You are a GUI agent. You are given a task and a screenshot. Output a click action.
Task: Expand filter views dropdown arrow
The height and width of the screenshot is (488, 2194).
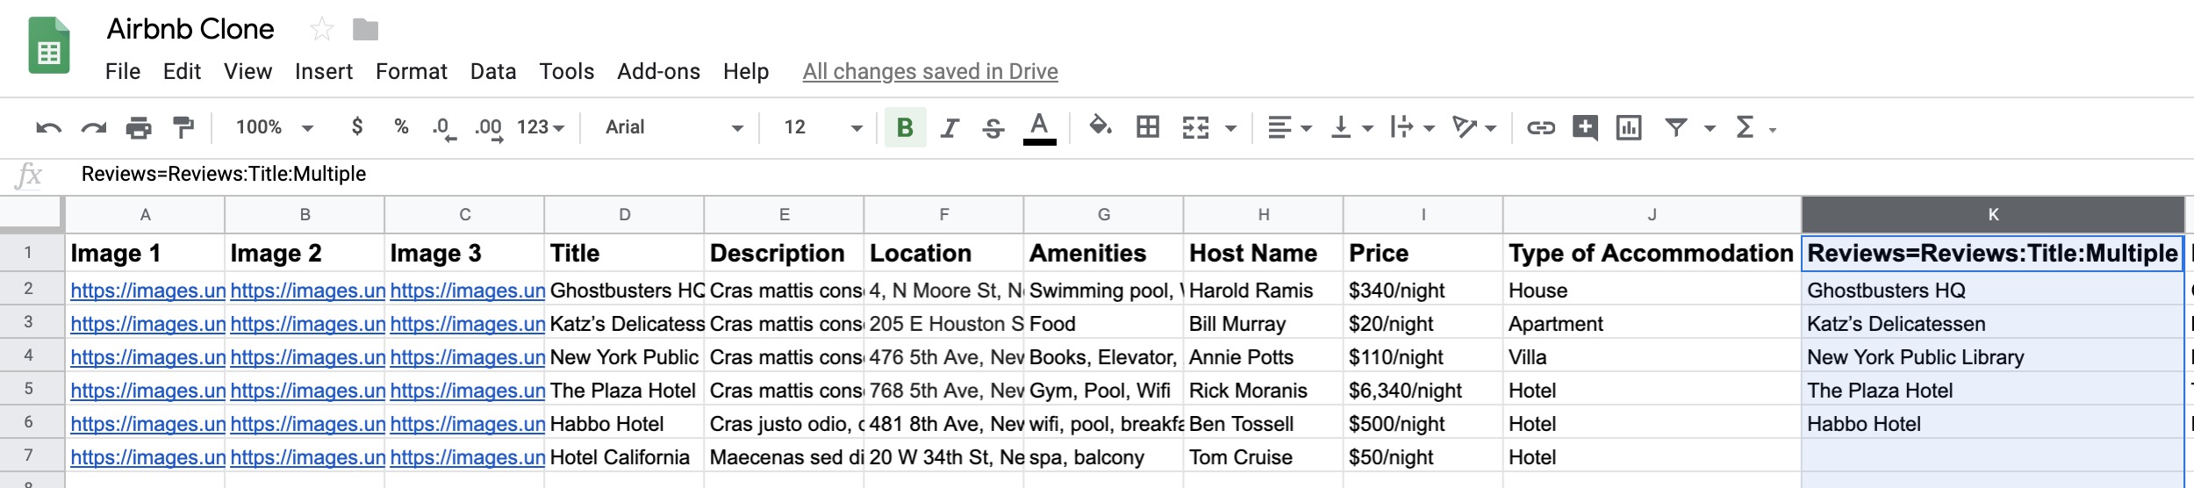click(x=1710, y=129)
